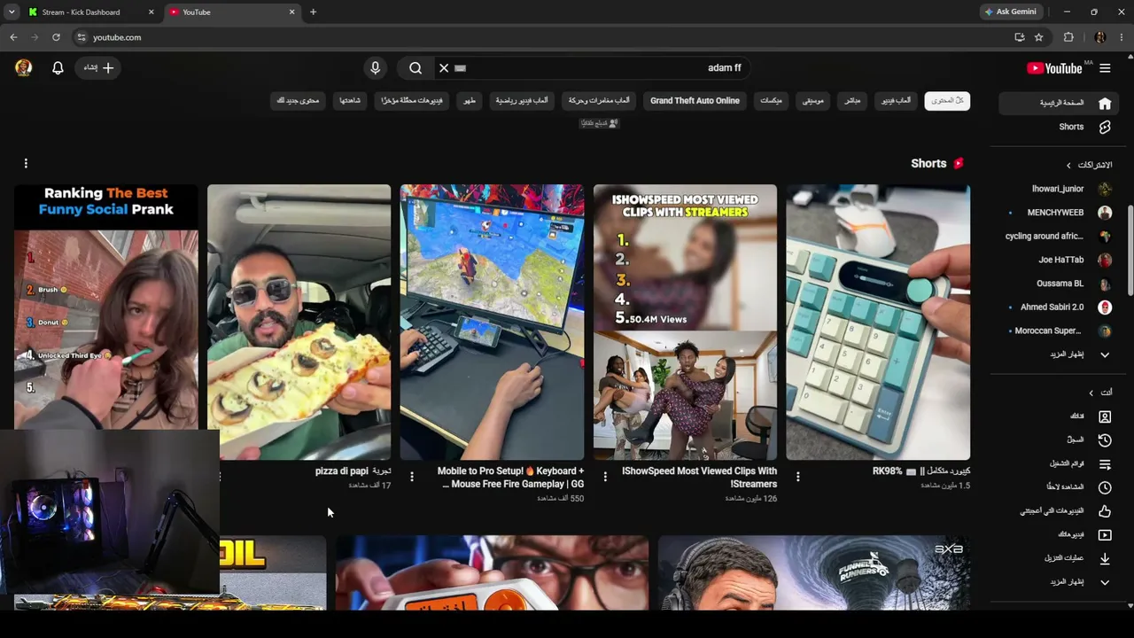1134x638 pixels.
Task: Open the MENCHYWEEB channel
Action: (1060, 213)
